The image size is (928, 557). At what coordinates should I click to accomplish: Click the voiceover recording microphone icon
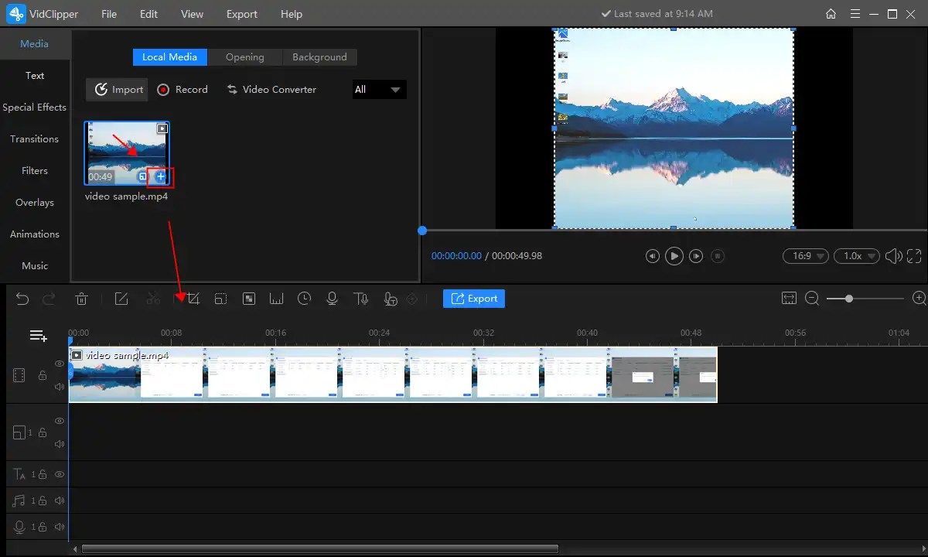tap(332, 299)
